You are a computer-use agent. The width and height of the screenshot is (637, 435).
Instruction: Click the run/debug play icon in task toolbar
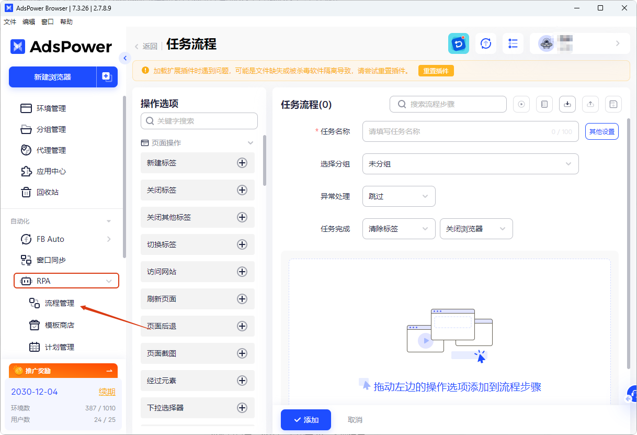click(x=521, y=104)
